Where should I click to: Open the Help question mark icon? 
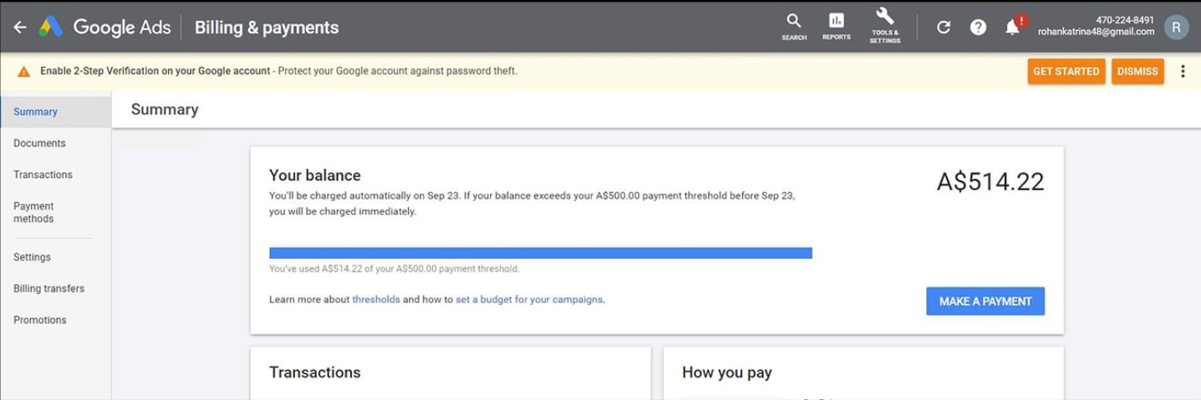tap(978, 28)
